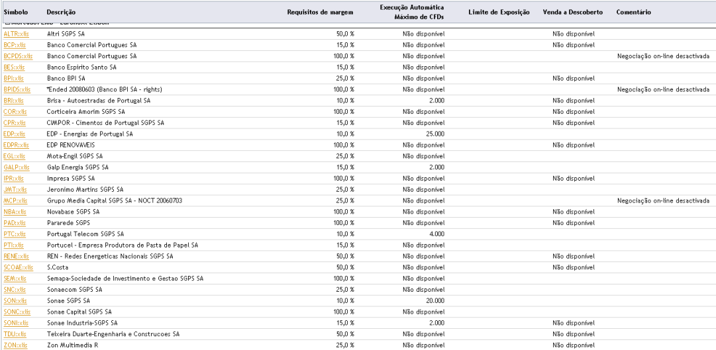Viewport: 716px width, 350px height.
Task: Open the SCOAE:xlis symbol link
Action: coord(19,267)
